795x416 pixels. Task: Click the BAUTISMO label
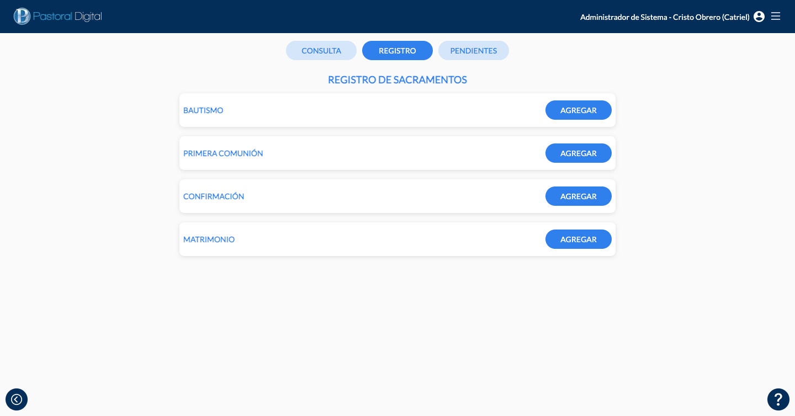(203, 110)
